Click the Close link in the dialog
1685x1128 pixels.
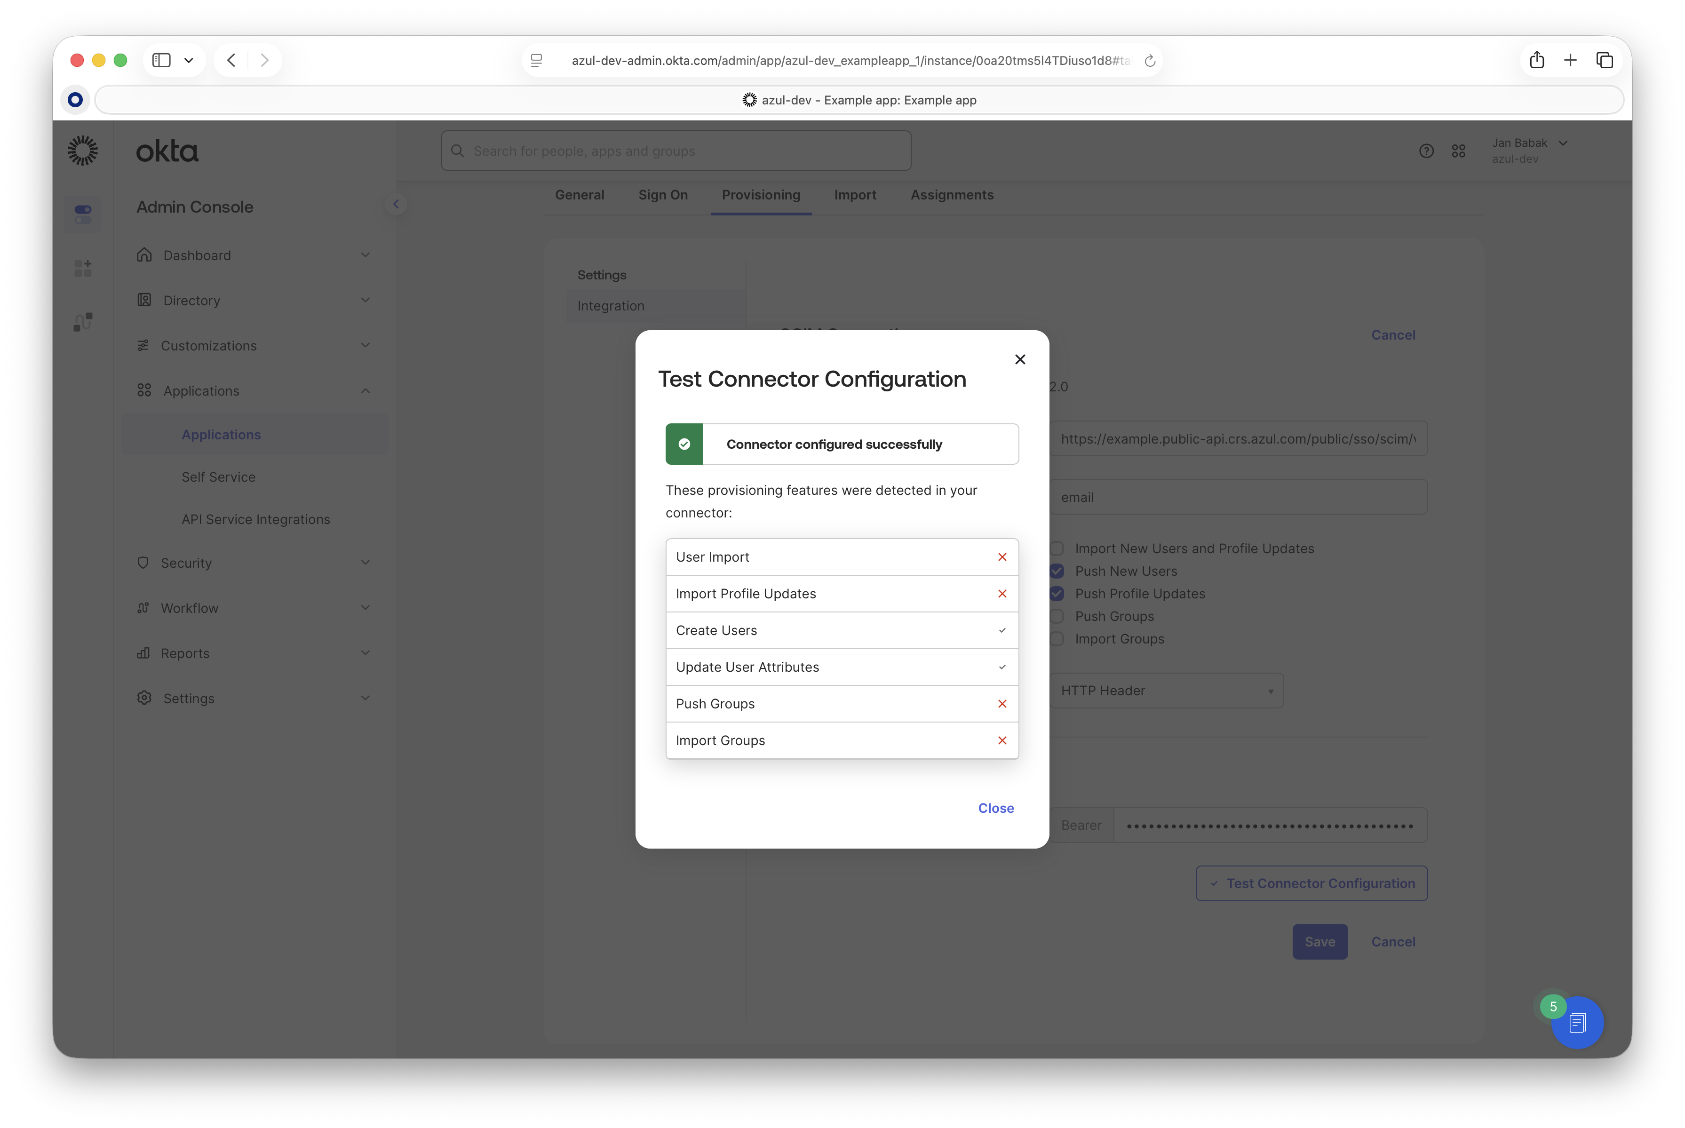click(996, 808)
